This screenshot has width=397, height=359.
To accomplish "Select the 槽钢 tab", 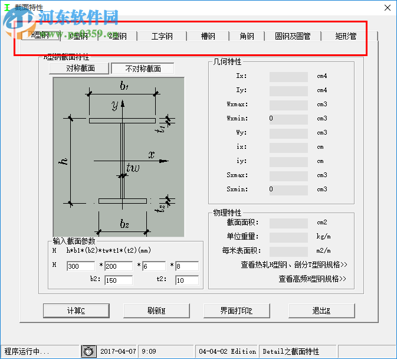I will pos(208,36).
